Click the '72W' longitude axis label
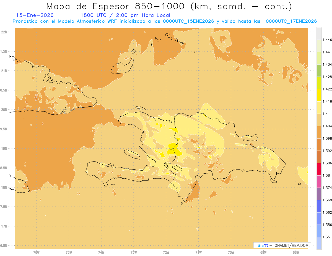Image resolution: width=332 pixels, height=256 pixels. pyautogui.click(x=166, y=252)
